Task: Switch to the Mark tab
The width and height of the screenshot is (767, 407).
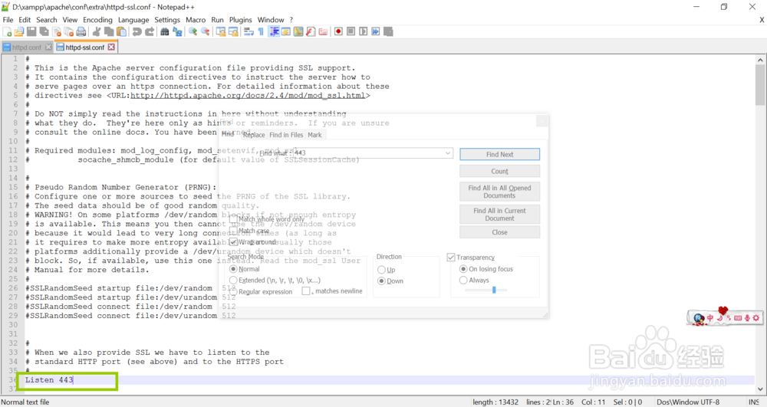Action: tap(314, 135)
